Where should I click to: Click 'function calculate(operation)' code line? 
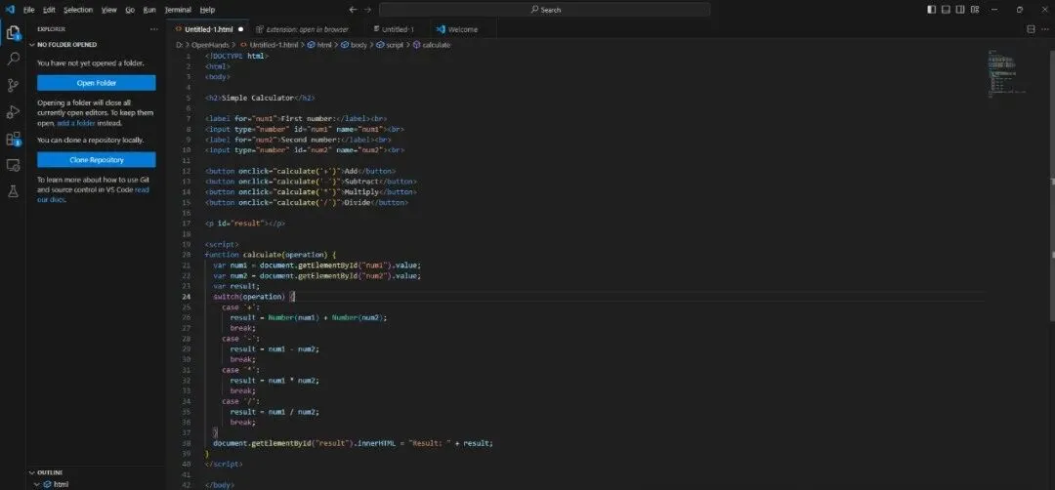pyautogui.click(x=271, y=255)
